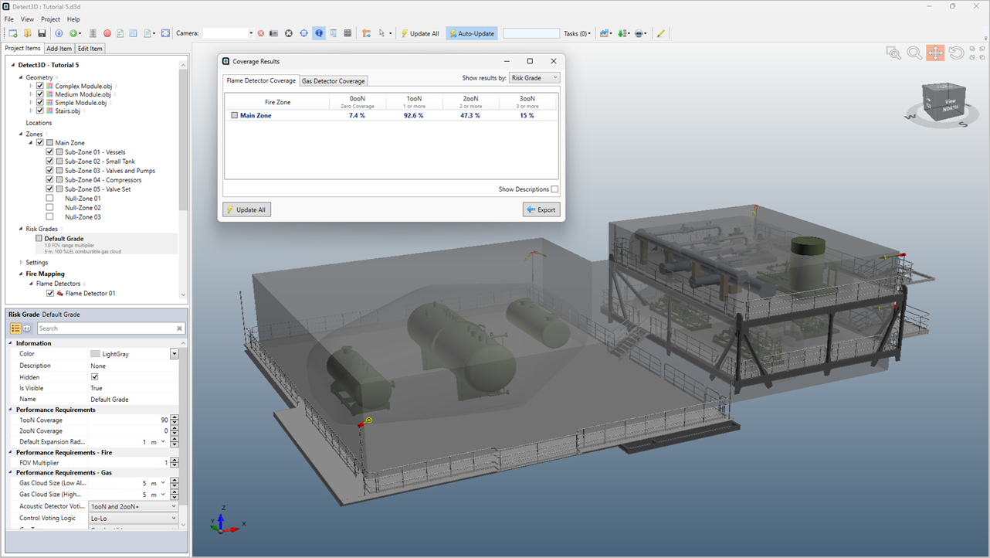This screenshot has width=990, height=558.
Task: Select the pan arrows tool in viewport
Action: click(x=935, y=53)
